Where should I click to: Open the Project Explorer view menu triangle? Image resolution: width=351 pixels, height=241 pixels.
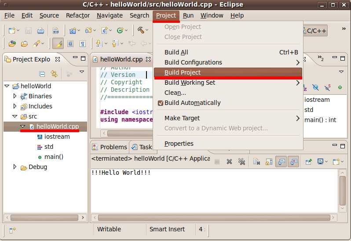(82, 72)
